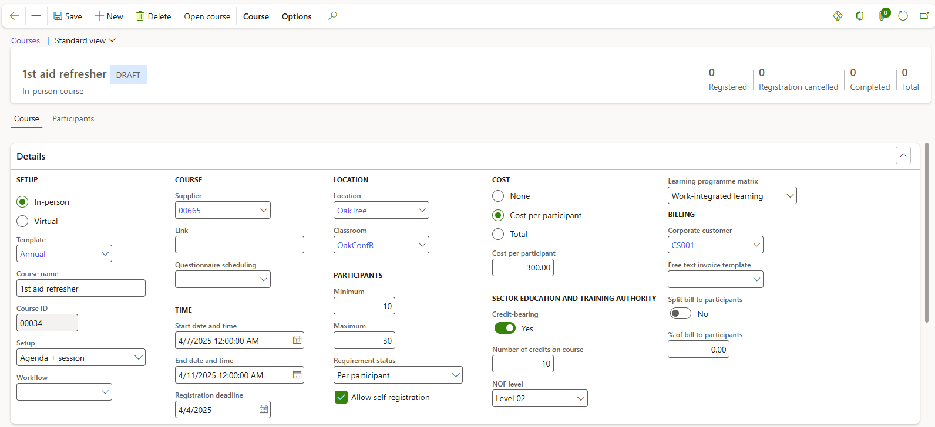Image resolution: width=935 pixels, height=427 pixels.
Task: Open Requirement status dropdown
Action: pyautogui.click(x=455, y=375)
